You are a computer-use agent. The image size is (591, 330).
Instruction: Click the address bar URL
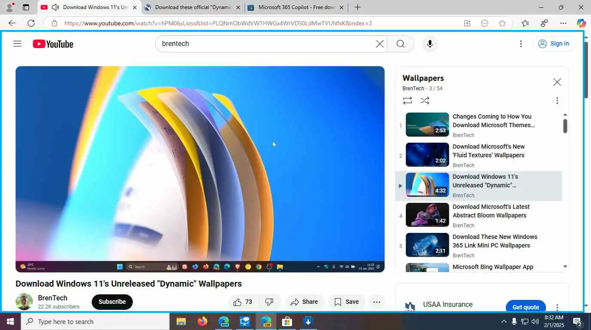pos(218,23)
